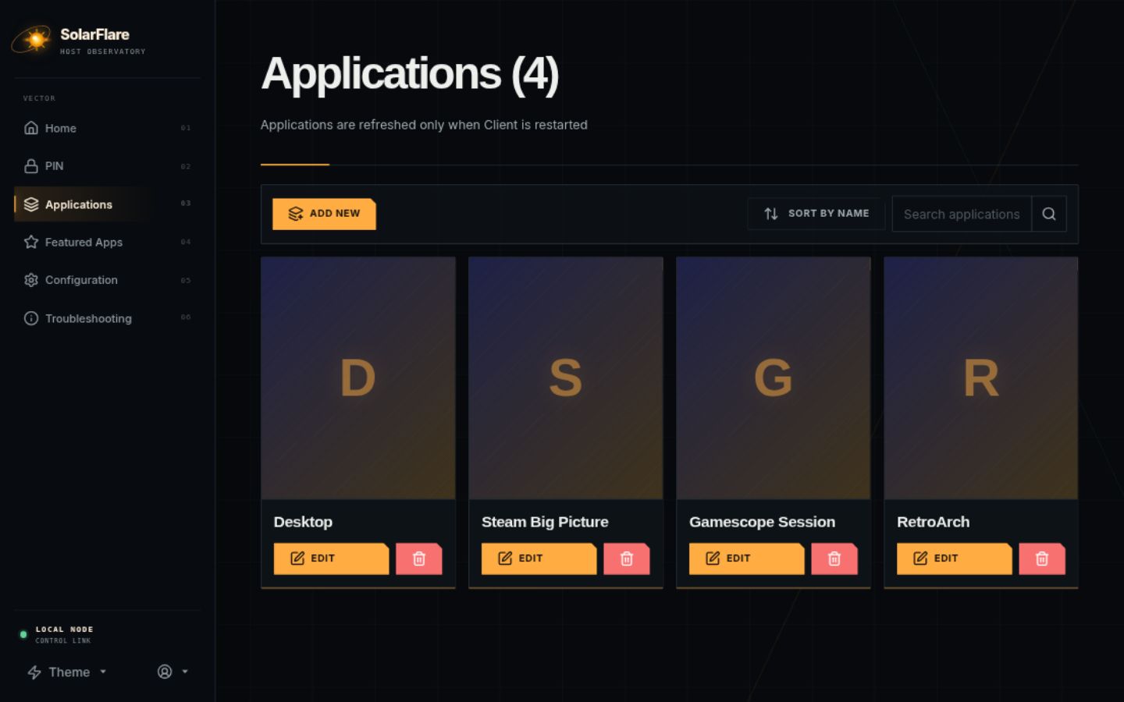Open the user account dropdown
The height and width of the screenshot is (702, 1124).
tap(173, 672)
